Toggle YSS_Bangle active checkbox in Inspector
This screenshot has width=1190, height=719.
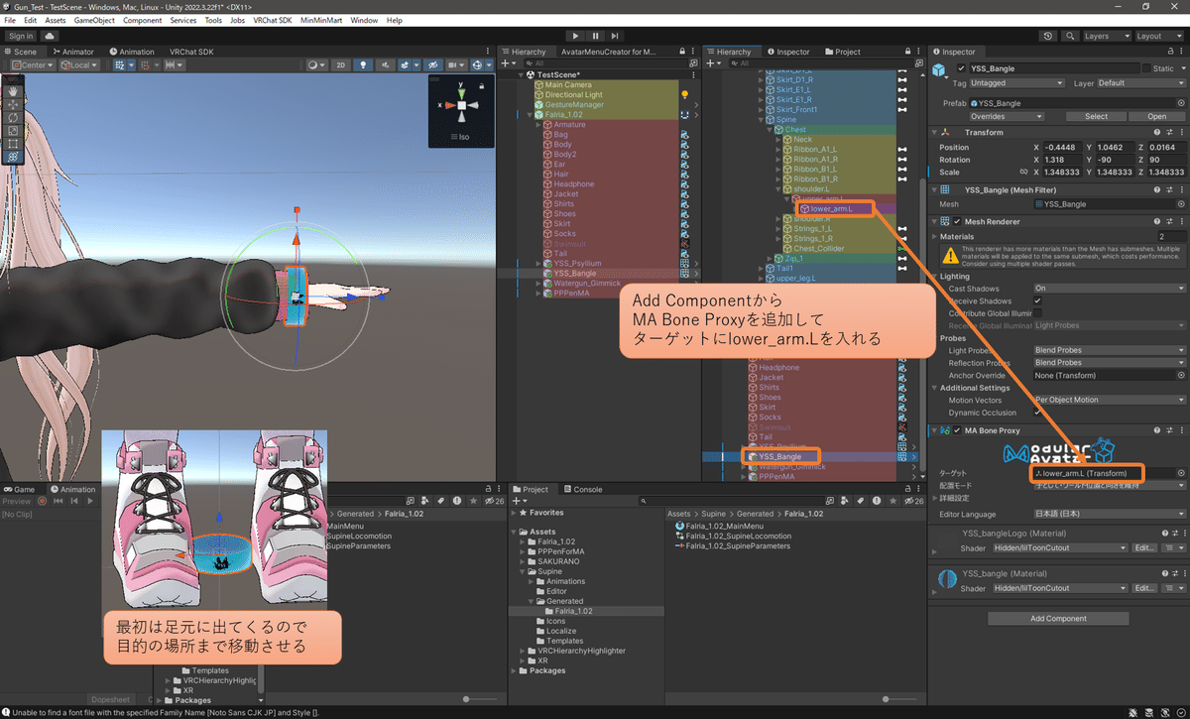pos(961,68)
